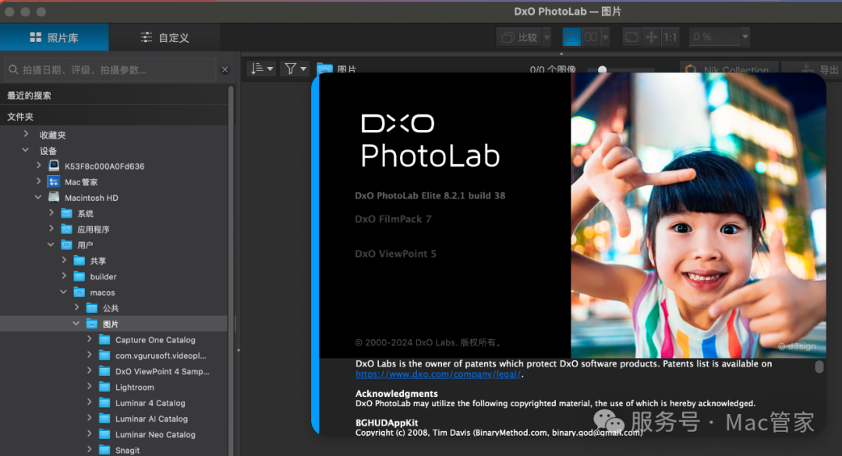Select the Luminar AI Catalog folder
Viewport: 842px width, 456px height.
point(151,419)
